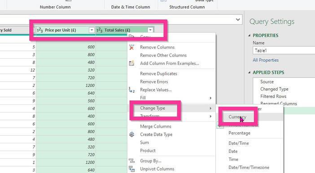Collapse the APPLIED STEPS section

(x=249, y=73)
